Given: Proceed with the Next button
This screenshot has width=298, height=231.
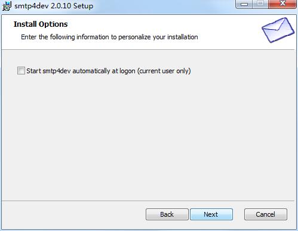Looking at the screenshot, I should coord(211,214).
